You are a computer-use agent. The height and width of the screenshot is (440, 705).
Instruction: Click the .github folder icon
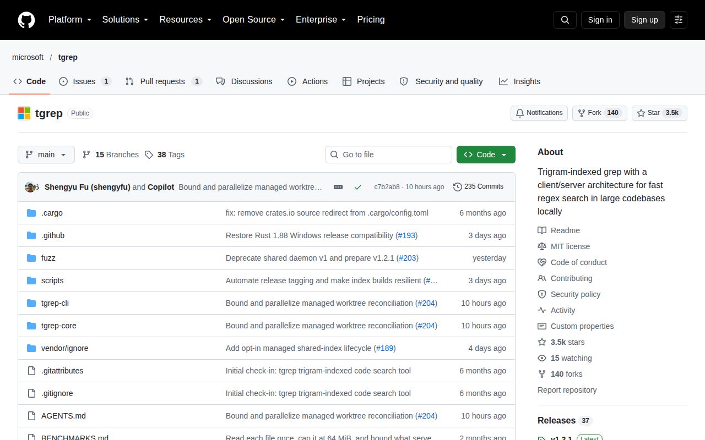[31, 235]
